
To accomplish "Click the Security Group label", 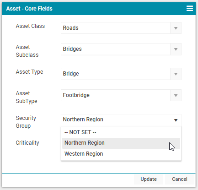I will coord(26,122).
